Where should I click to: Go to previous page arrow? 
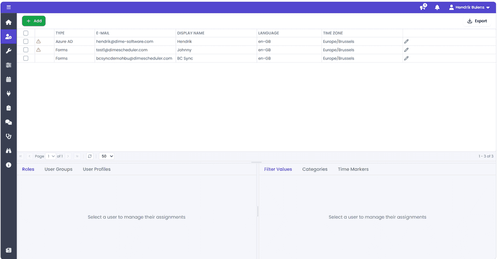29,156
